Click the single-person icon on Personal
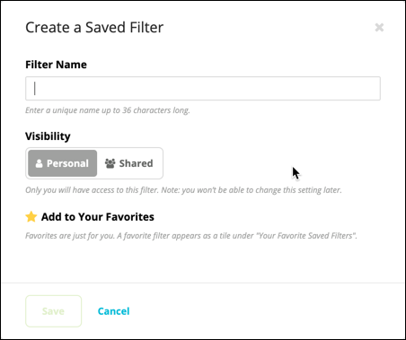Image resolution: width=406 pixels, height=340 pixels. [x=39, y=163]
